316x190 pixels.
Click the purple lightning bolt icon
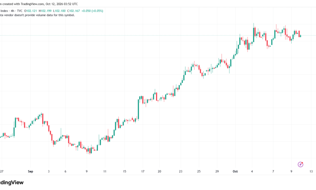tap(301, 165)
